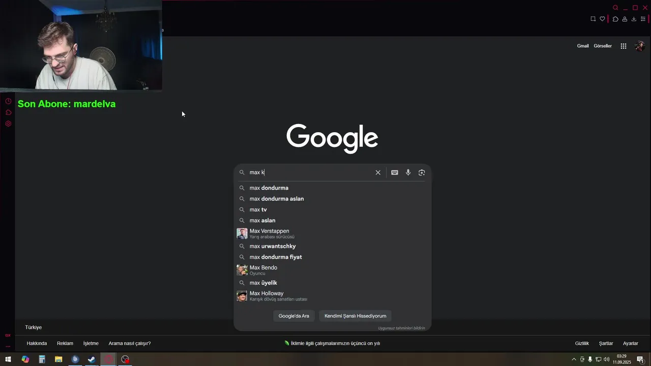Open the taskbar clock showing 03:29
This screenshot has width=651, height=366.
click(622, 359)
